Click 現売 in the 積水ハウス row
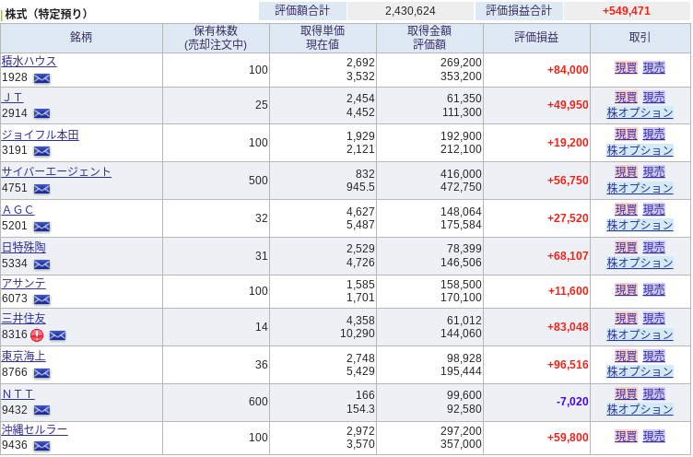Viewport: 693px width, 457px height. click(653, 68)
